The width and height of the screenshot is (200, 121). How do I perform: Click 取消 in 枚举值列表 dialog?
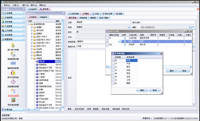point(155,90)
